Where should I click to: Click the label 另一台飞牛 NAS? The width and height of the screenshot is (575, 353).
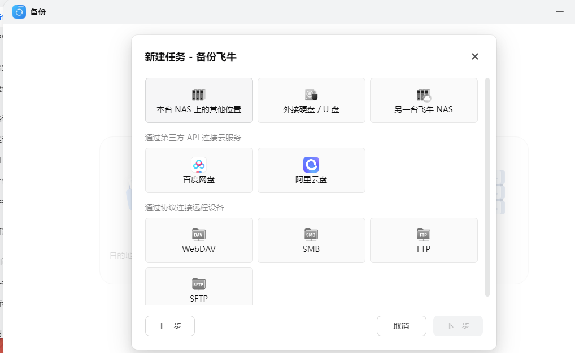[x=424, y=109]
